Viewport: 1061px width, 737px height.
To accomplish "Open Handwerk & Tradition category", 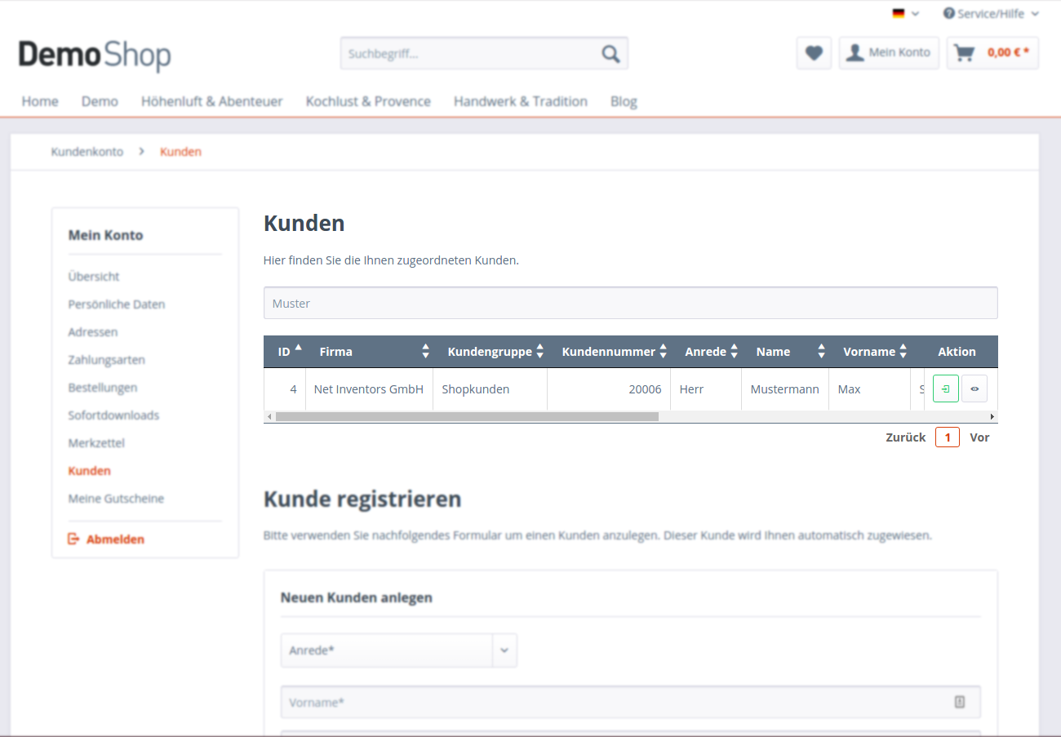I will point(521,101).
